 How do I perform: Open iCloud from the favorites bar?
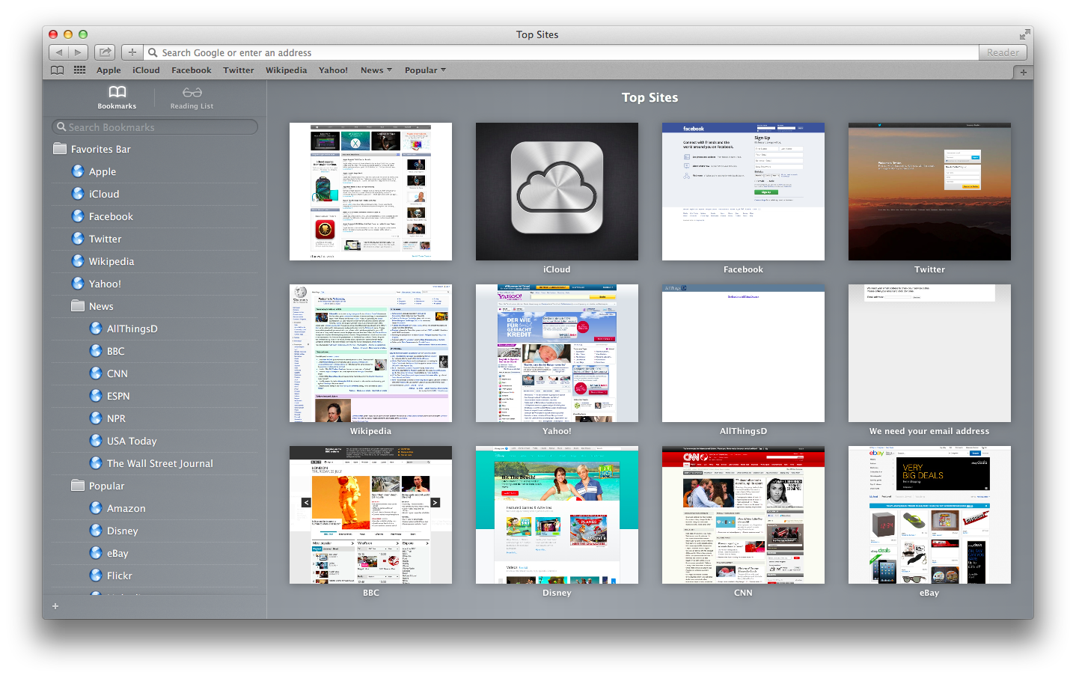click(146, 70)
